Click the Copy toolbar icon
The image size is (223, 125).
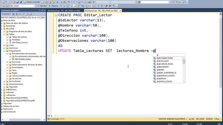pos(61,2)
